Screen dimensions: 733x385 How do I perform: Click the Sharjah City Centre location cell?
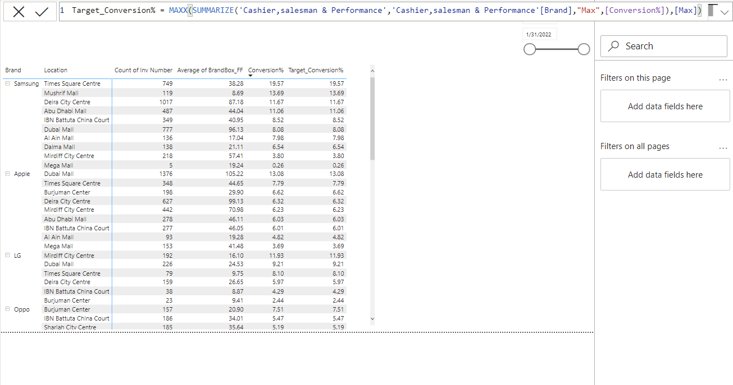click(70, 327)
